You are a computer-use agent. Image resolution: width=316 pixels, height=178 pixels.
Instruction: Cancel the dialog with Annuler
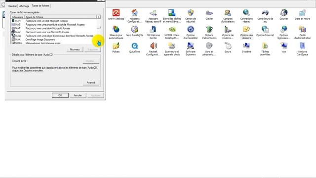(78, 95)
